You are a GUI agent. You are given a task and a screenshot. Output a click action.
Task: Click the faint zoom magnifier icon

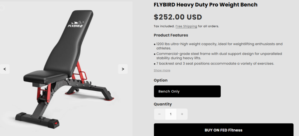coord(1,8)
